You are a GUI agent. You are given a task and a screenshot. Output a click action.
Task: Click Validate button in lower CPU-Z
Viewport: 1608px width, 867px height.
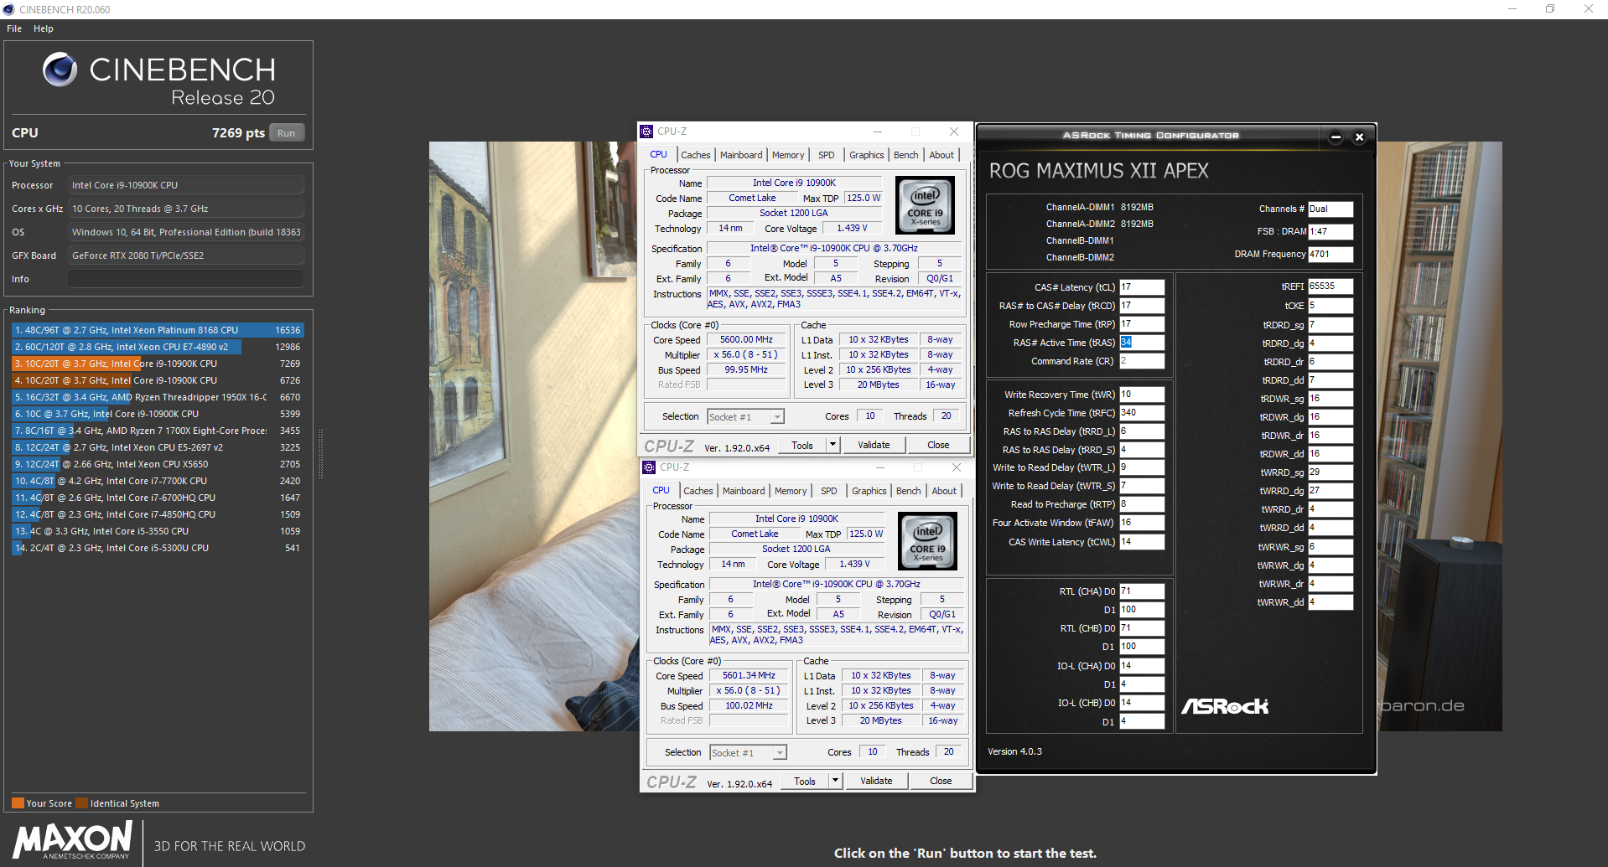(876, 781)
